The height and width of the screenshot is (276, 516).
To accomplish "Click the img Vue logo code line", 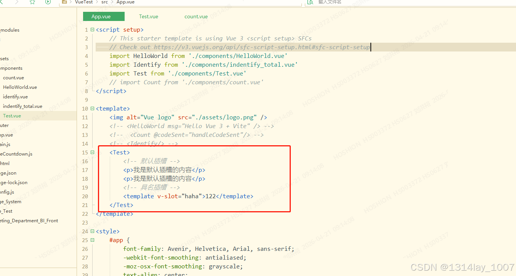I will pyautogui.click(x=188, y=117).
